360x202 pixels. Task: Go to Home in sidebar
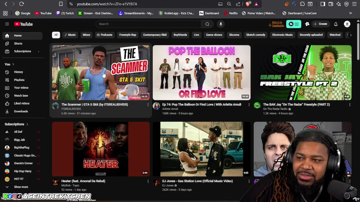(22, 36)
